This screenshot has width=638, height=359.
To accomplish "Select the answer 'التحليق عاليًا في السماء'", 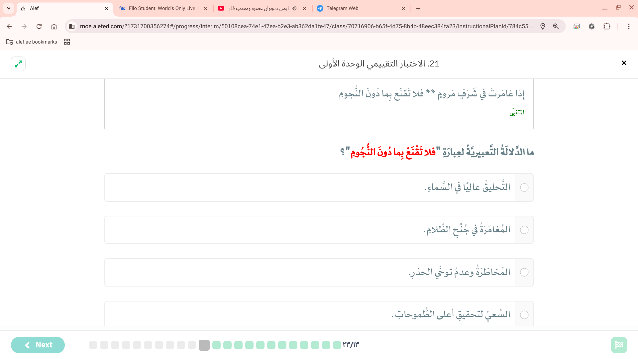I will click(524, 187).
